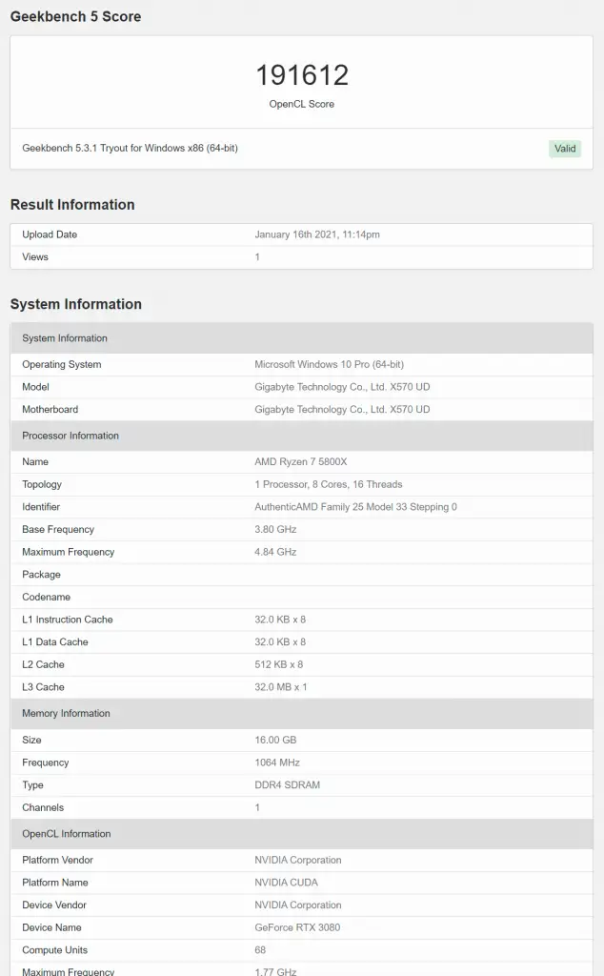Click the Memory Information header row
Viewport: 604px width, 976px height.
pyautogui.click(x=302, y=713)
